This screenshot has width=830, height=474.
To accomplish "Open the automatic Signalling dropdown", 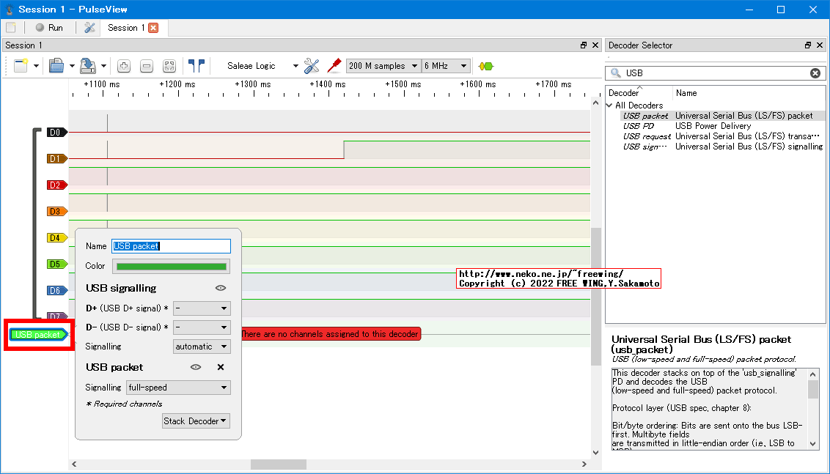I will click(x=202, y=347).
